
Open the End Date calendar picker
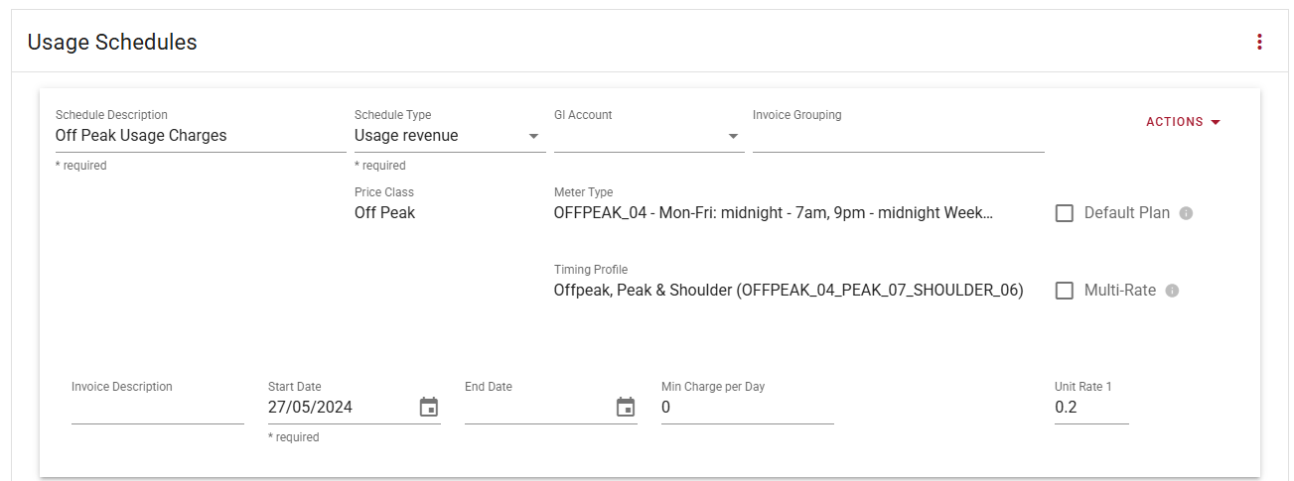625,407
